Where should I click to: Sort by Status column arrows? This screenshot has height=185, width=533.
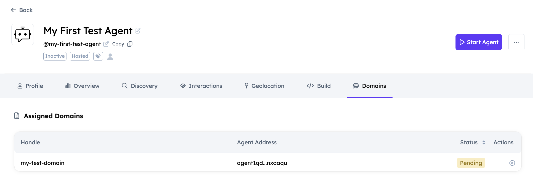click(x=484, y=142)
